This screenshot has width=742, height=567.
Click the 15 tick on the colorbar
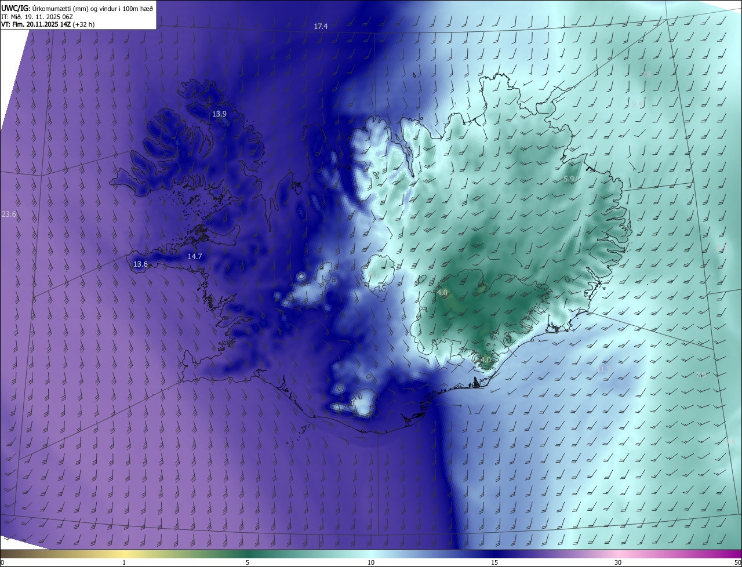pyautogui.click(x=494, y=563)
